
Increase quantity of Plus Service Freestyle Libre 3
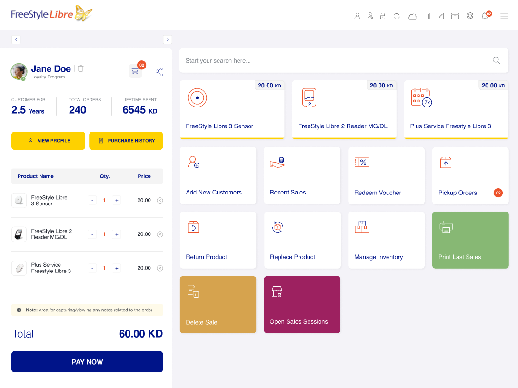[x=117, y=268]
